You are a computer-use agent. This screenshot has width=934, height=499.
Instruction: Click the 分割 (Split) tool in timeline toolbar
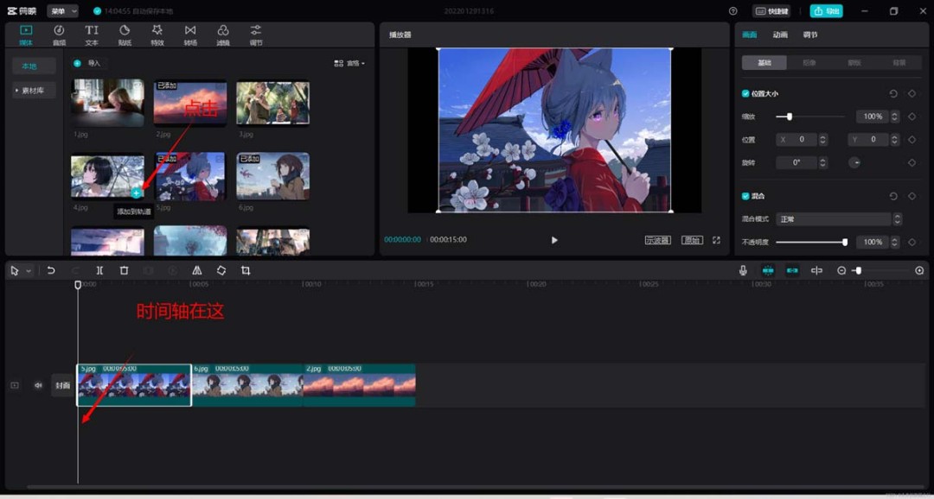pos(99,270)
